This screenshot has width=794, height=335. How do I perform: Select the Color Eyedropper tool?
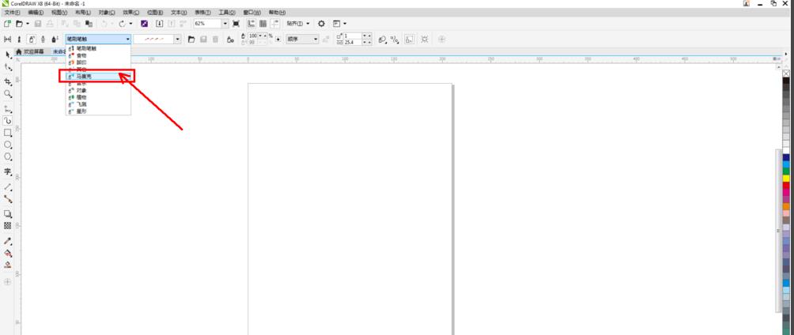pos(8,241)
